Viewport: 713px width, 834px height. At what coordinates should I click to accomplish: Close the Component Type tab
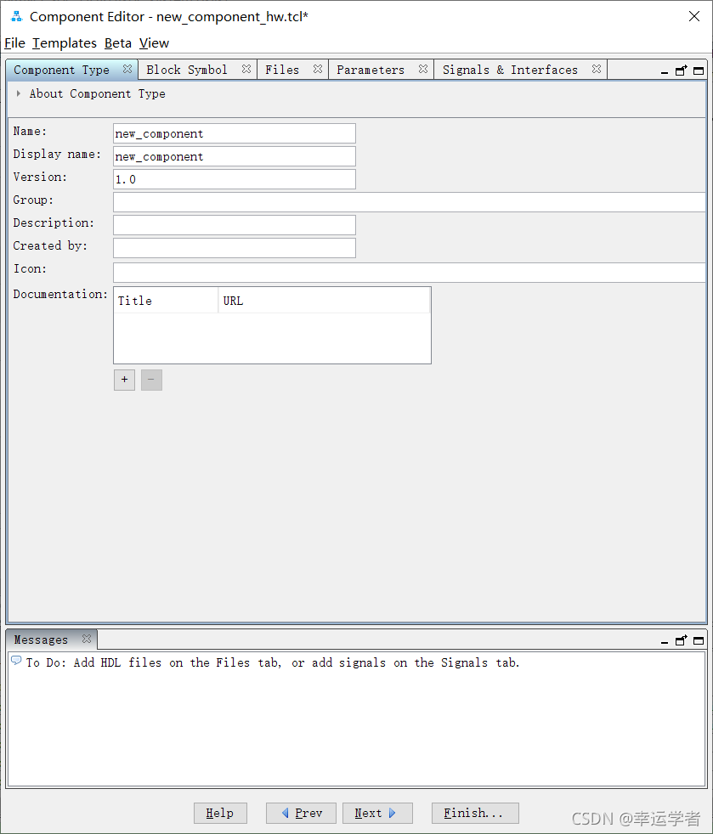(x=127, y=69)
